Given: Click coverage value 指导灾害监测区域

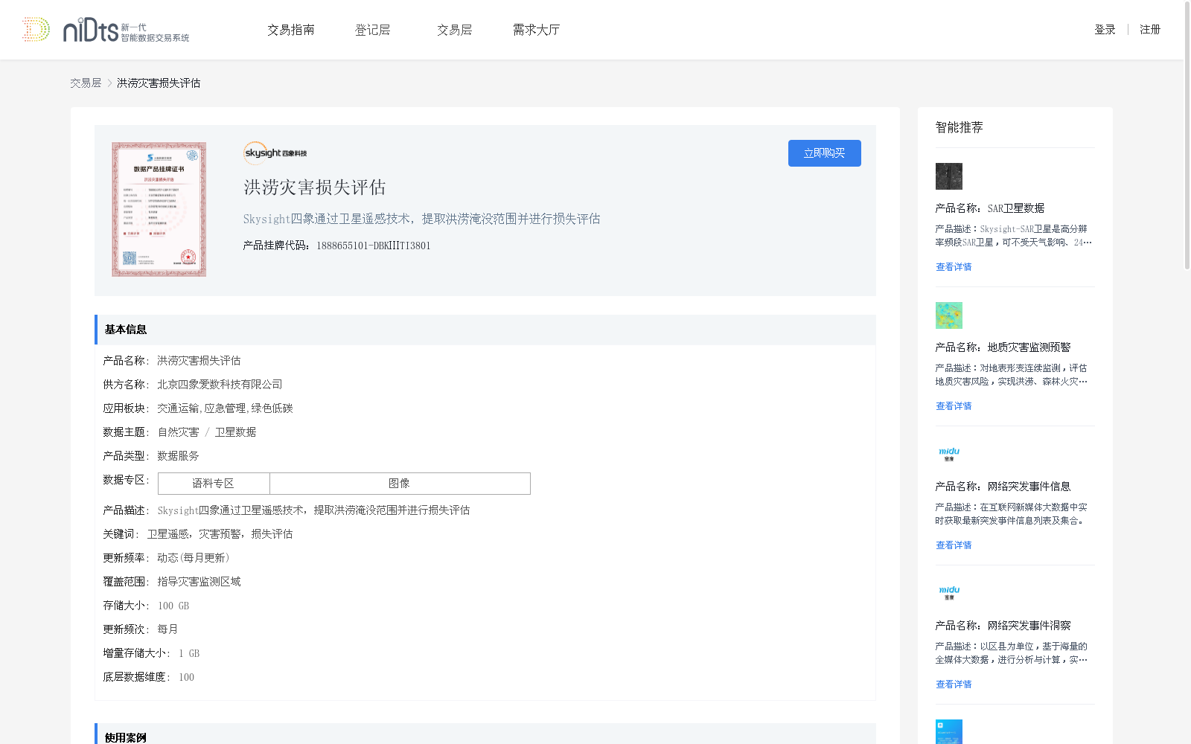Looking at the screenshot, I should (x=199, y=582).
